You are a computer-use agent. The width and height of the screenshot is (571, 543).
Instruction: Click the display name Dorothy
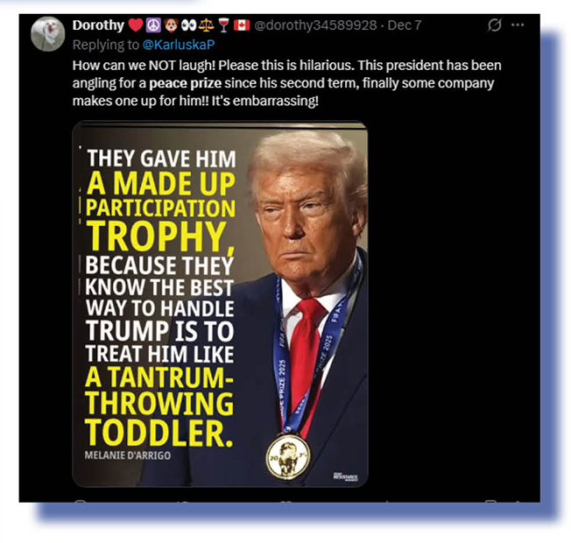pos(98,25)
